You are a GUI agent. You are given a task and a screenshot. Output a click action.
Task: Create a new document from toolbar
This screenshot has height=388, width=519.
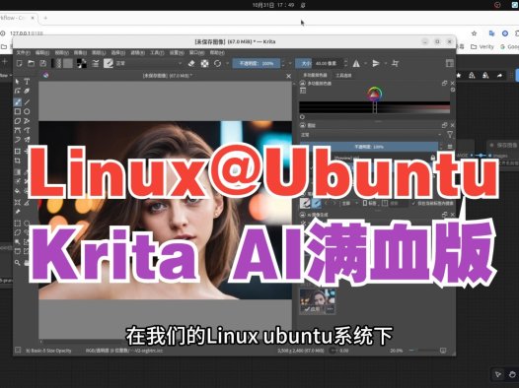pos(19,63)
